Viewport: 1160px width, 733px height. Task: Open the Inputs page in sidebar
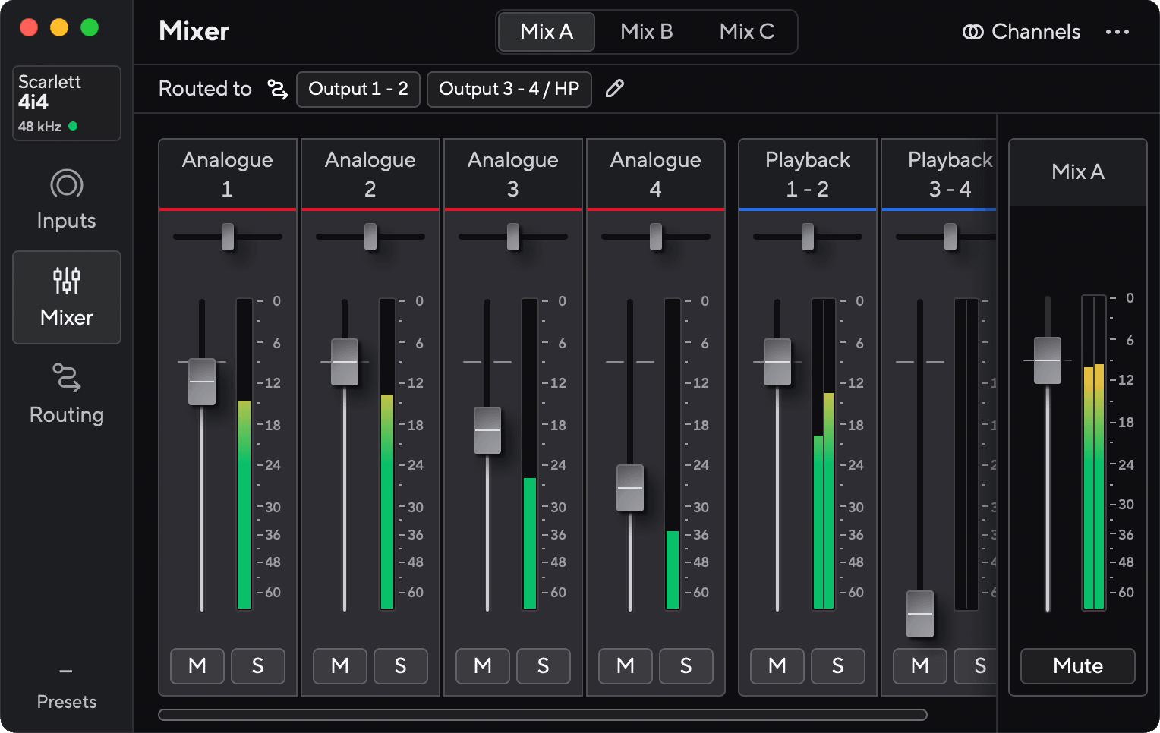(67, 200)
